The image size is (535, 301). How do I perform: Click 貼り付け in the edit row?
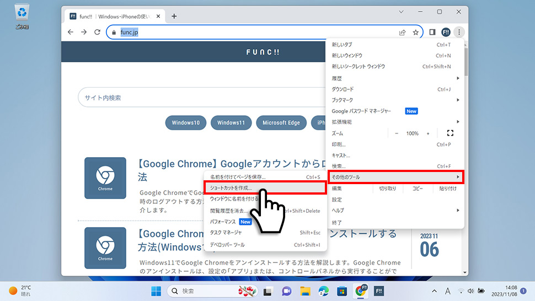(x=448, y=189)
